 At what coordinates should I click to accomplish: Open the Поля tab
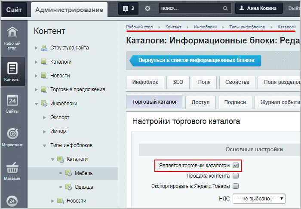pos(204,82)
